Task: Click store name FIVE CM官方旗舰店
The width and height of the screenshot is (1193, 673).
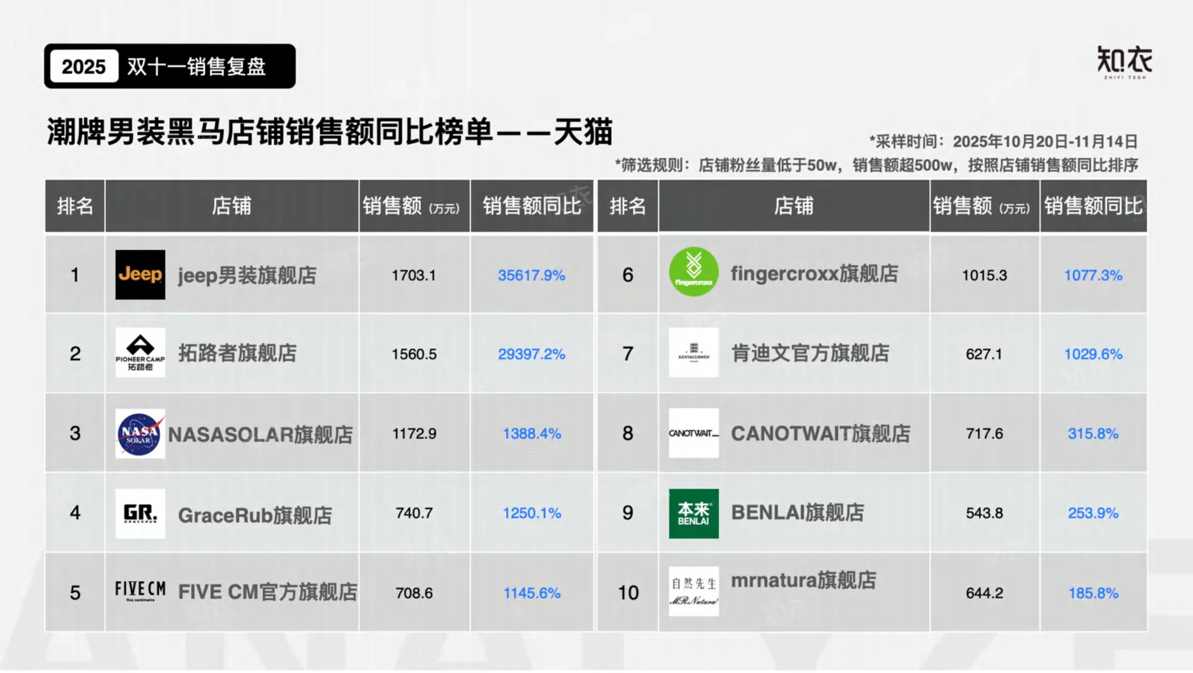Action: point(268,592)
